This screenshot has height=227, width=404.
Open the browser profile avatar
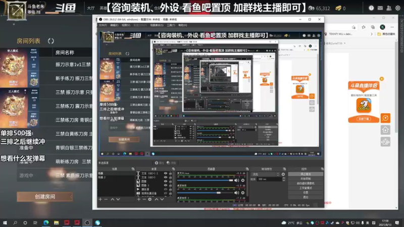(382, 27)
